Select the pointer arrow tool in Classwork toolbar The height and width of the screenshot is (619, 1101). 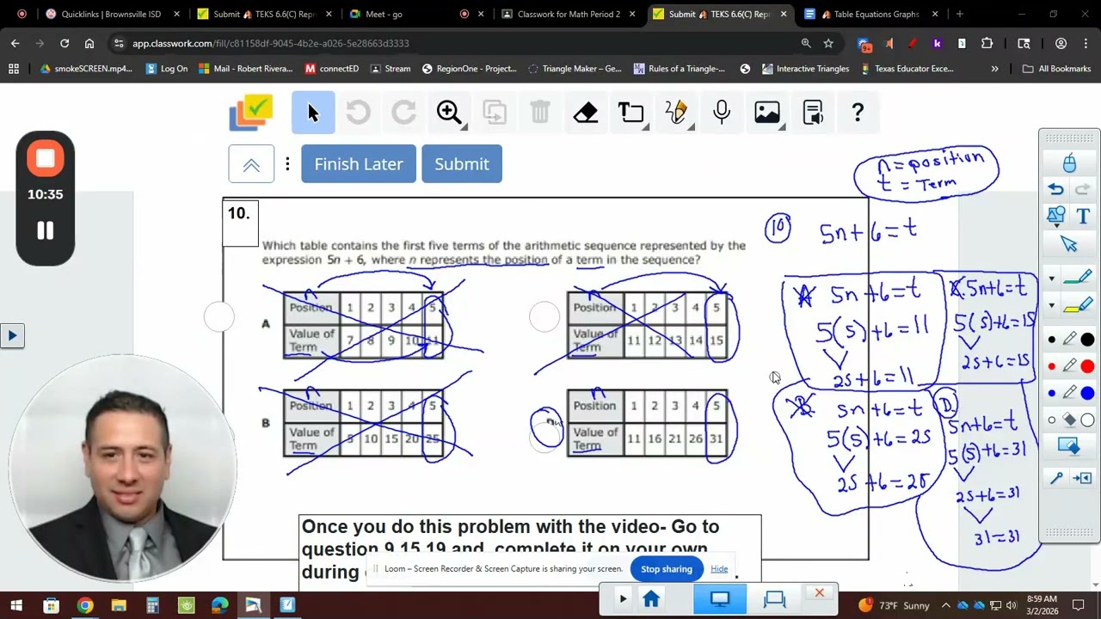[x=313, y=113]
